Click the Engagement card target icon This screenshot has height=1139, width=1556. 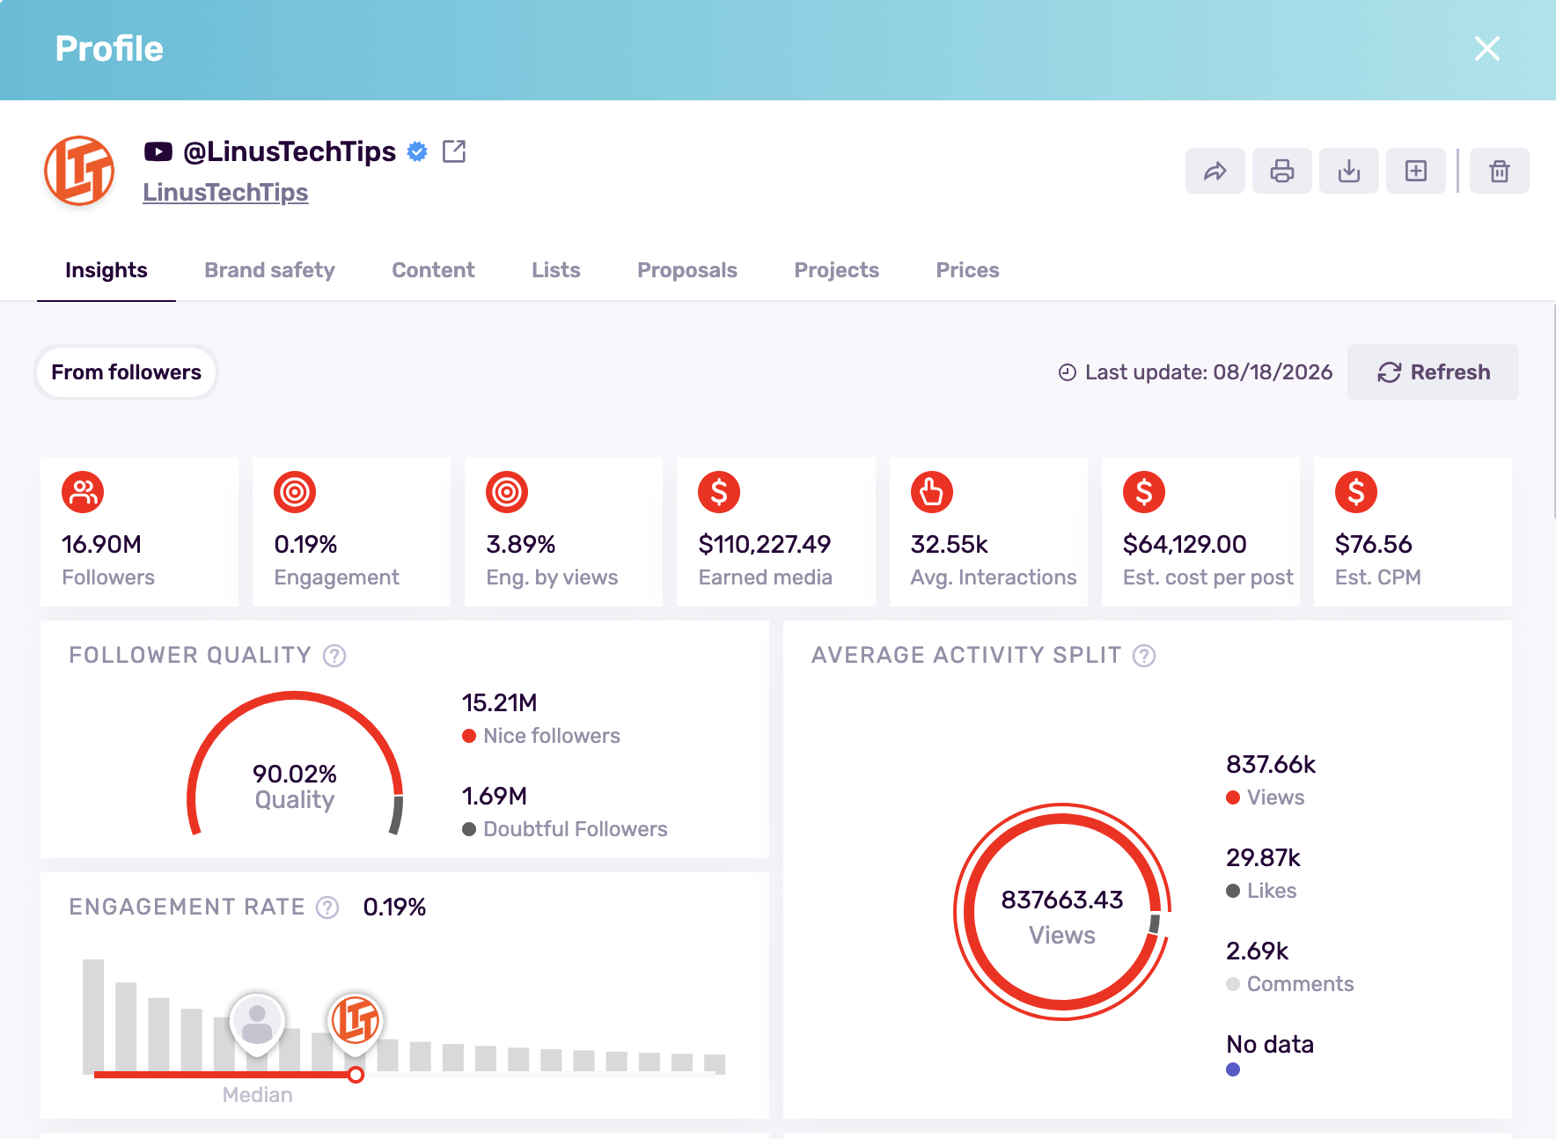pos(295,492)
